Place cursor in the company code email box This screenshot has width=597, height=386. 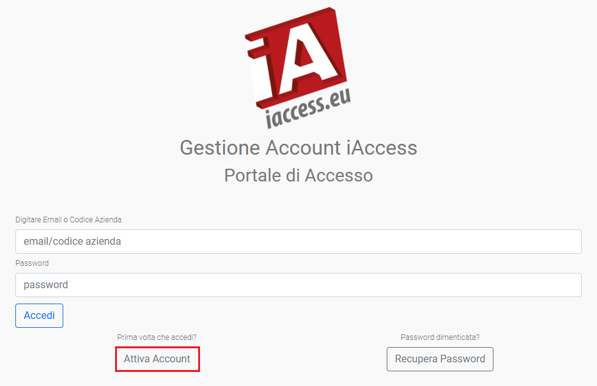298,242
